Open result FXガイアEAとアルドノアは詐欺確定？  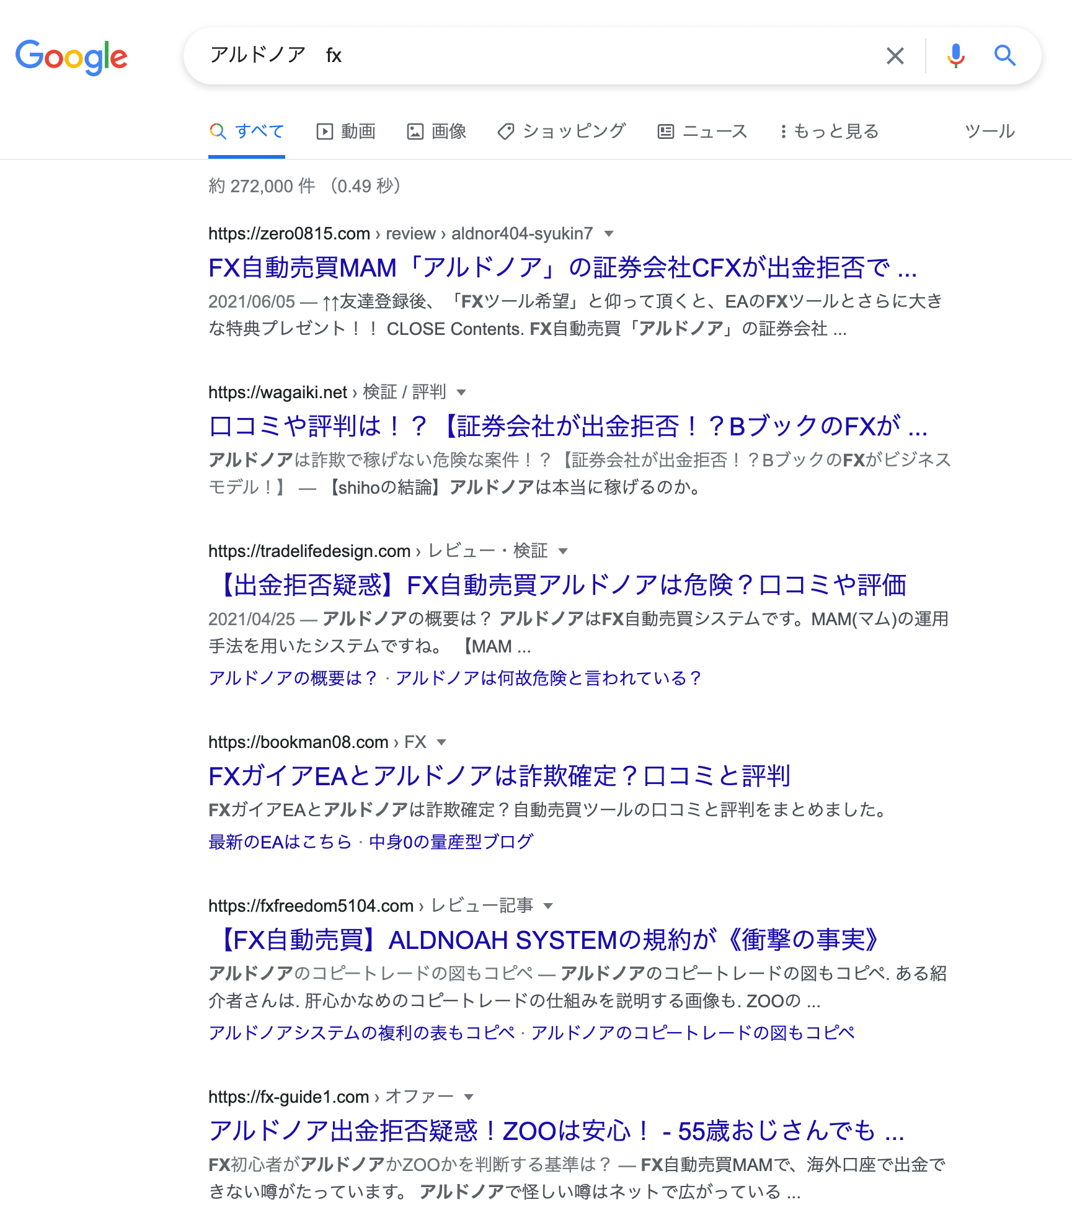point(499,777)
